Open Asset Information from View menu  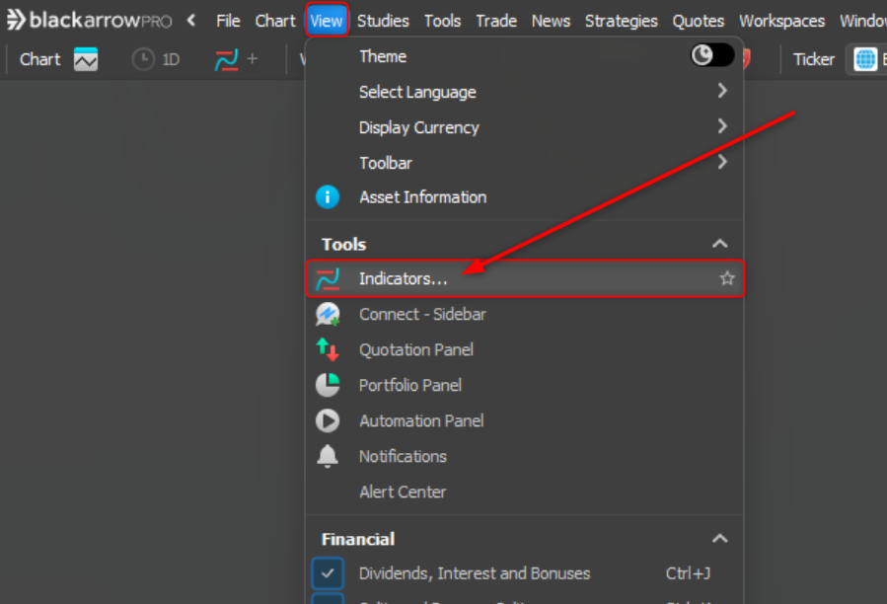[524, 197]
